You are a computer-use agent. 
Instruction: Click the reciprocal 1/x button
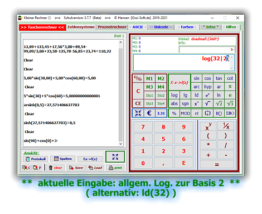226,126
